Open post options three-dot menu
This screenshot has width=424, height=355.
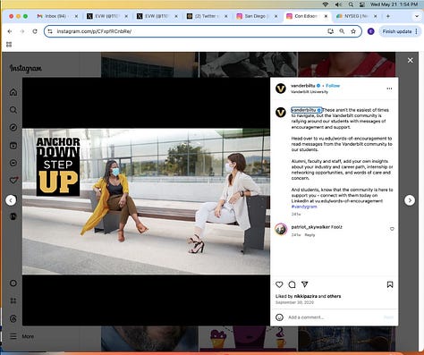pyautogui.click(x=389, y=89)
